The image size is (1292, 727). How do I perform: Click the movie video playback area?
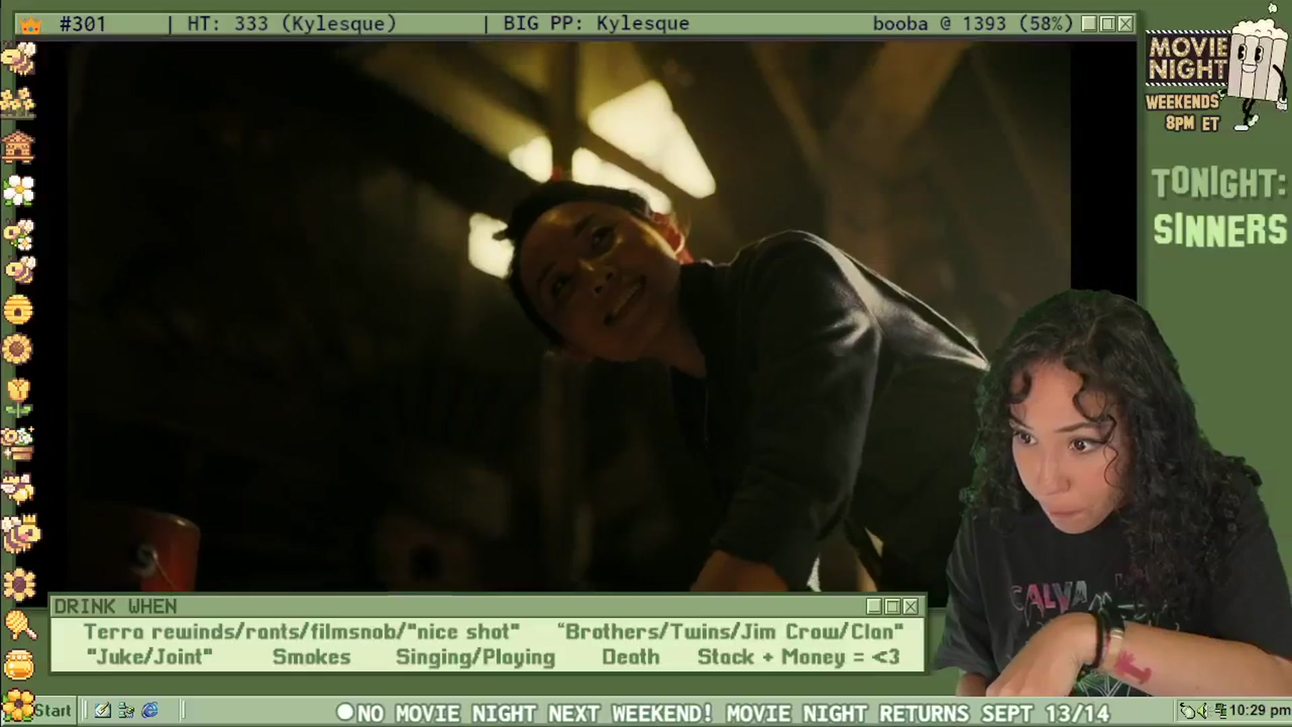pyautogui.click(x=569, y=316)
